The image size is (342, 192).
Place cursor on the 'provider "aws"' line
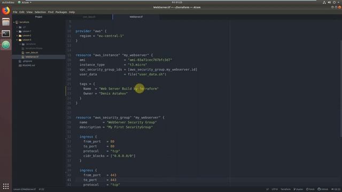[91, 31]
